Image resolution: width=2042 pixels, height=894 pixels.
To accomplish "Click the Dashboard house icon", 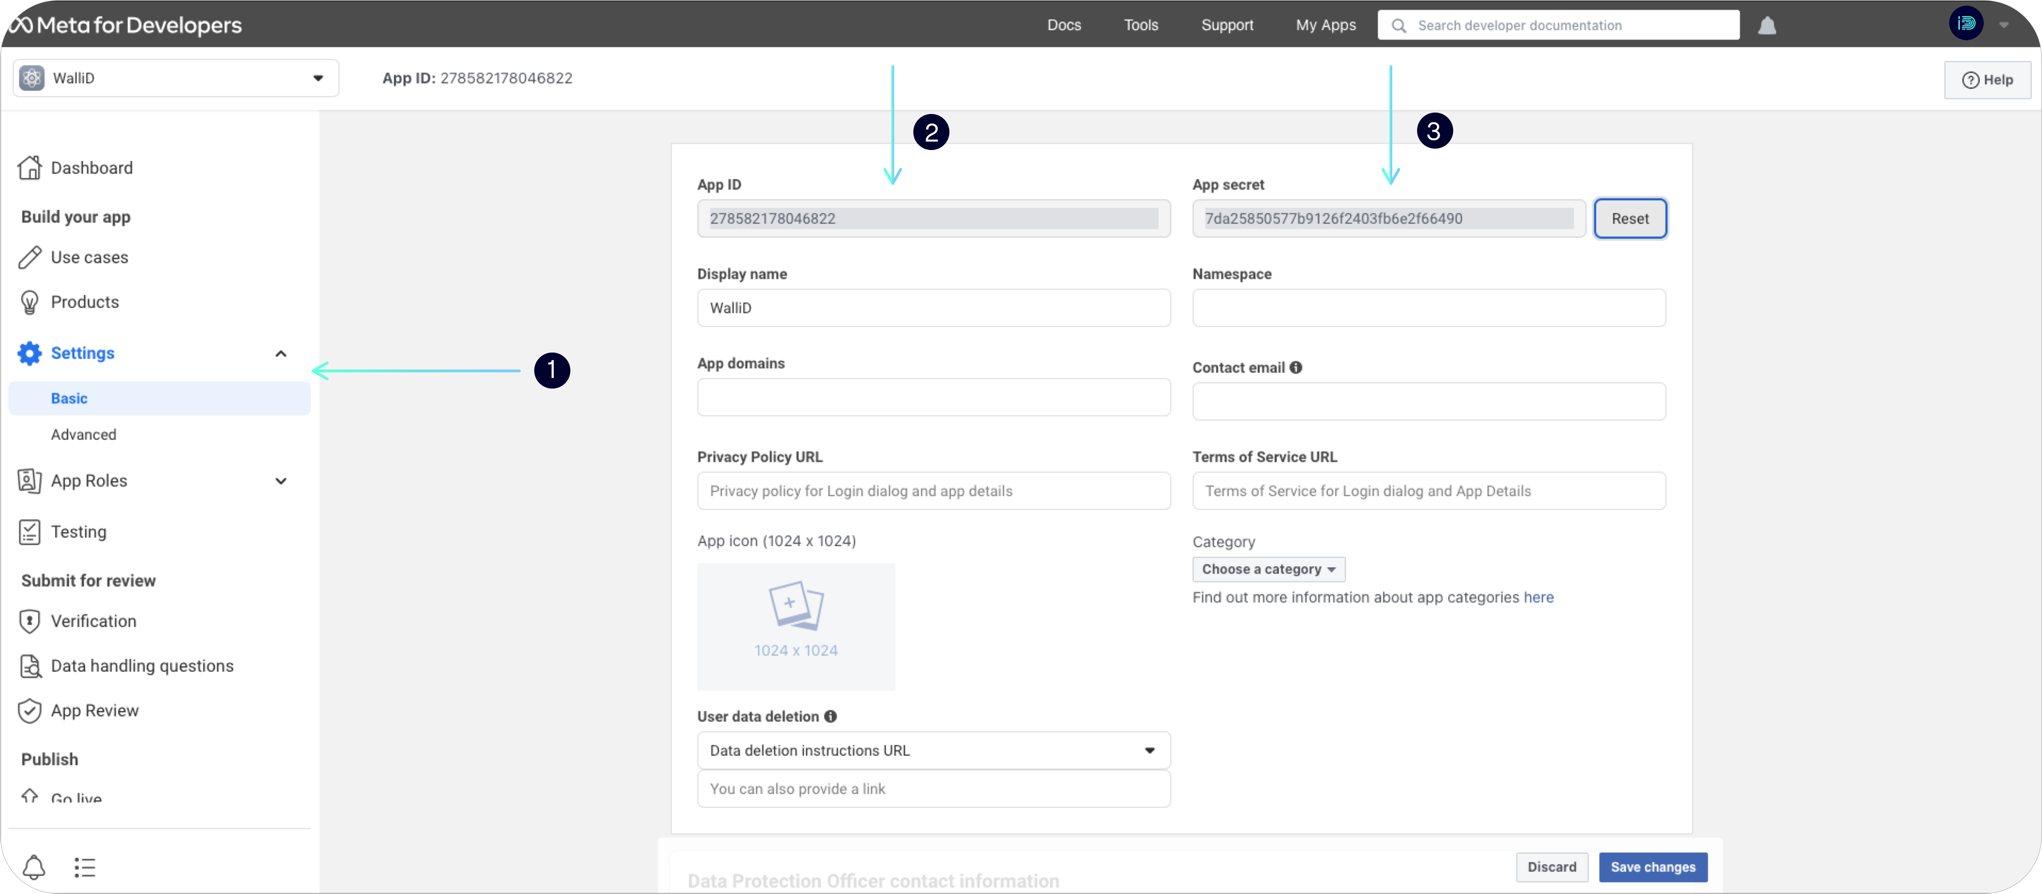I will [x=30, y=168].
